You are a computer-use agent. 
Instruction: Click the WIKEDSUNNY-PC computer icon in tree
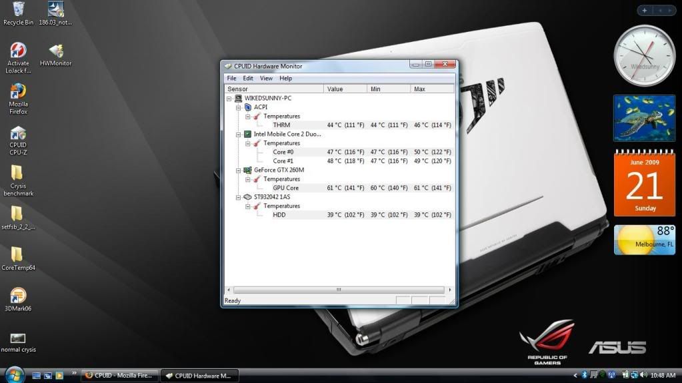[239, 99]
